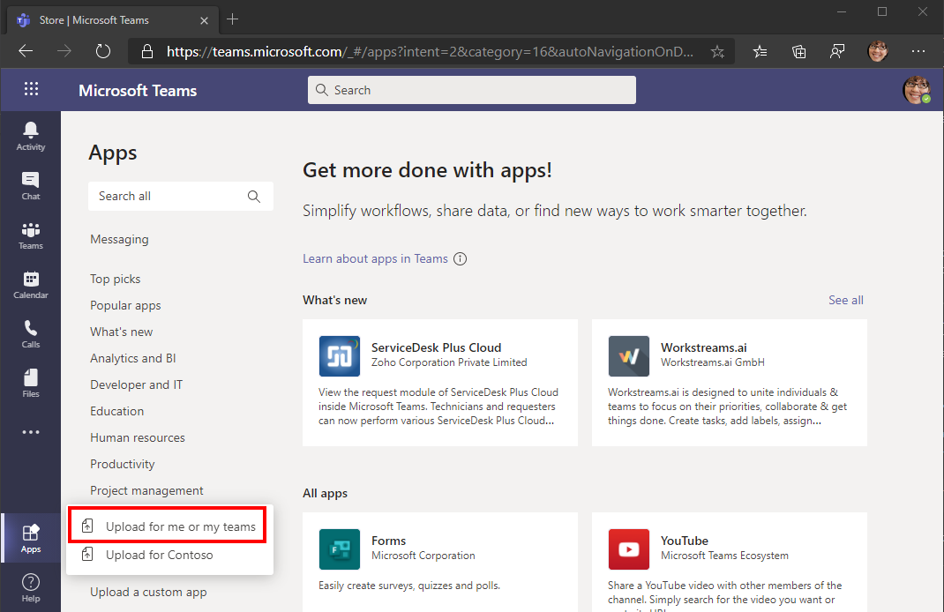The image size is (944, 612).
Task: Click the Microsoft Teams Ecosystem publisher text
Action: coord(724,556)
